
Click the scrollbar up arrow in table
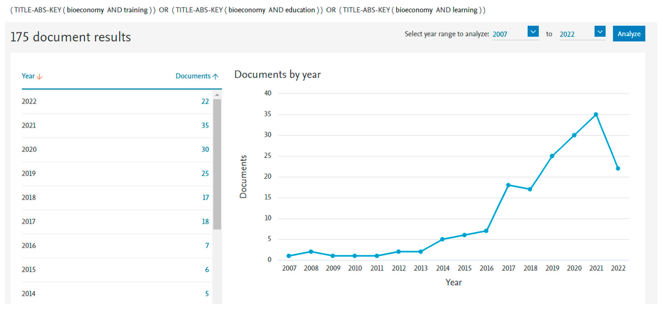217,95
